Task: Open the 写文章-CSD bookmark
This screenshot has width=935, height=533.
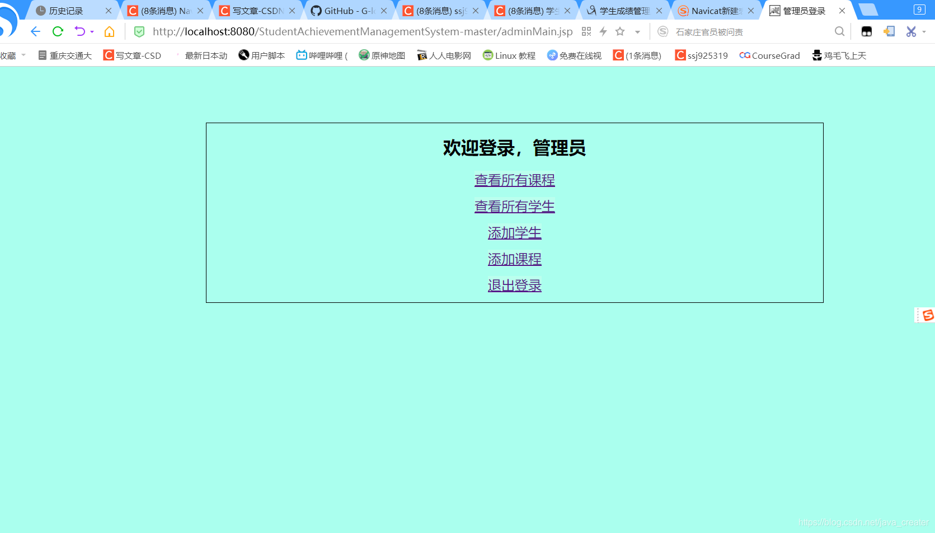Action: pos(133,55)
